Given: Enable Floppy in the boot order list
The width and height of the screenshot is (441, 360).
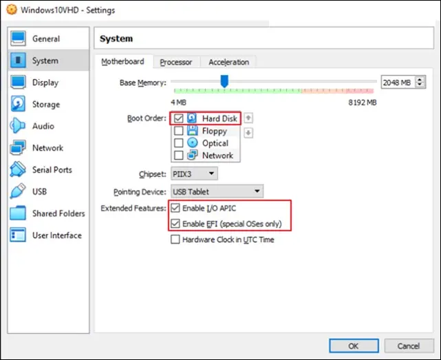Looking at the screenshot, I should 179,131.
